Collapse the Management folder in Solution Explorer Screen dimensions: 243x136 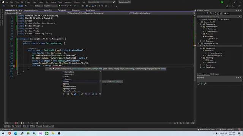tap(201, 48)
